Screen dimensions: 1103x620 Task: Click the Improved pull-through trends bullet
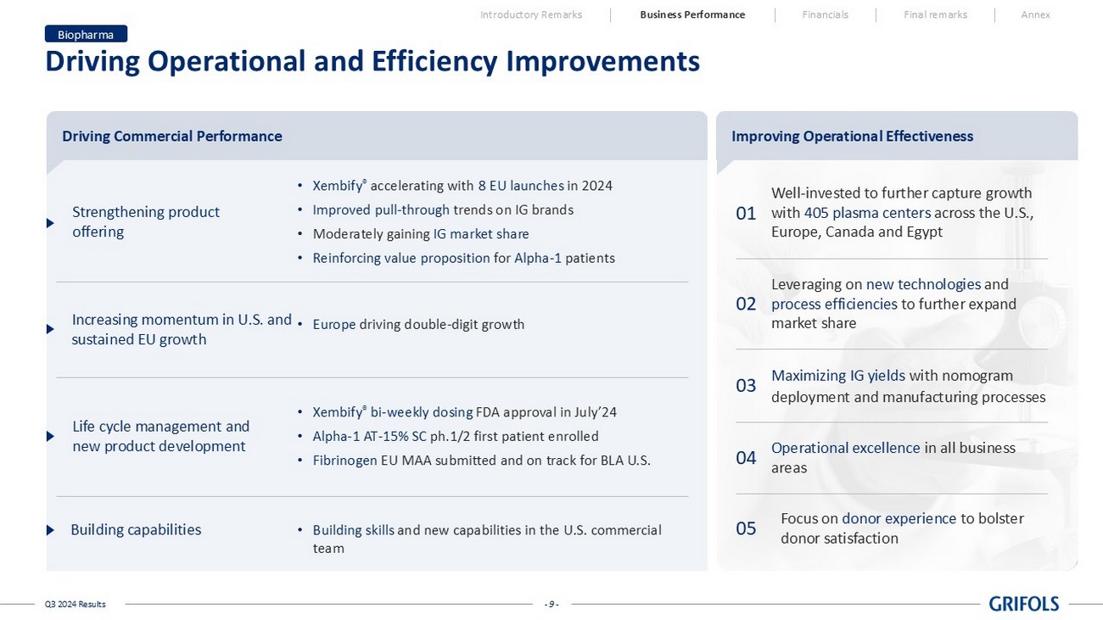pos(436,209)
